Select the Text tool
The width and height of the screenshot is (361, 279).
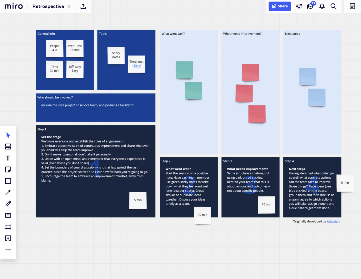[8, 158]
